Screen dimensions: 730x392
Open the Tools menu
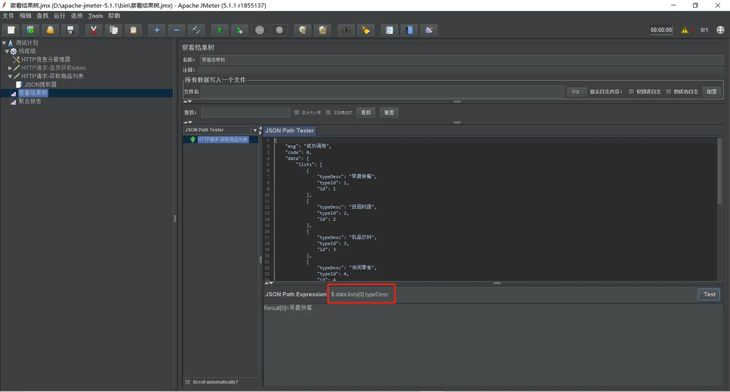pyautogui.click(x=95, y=16)
